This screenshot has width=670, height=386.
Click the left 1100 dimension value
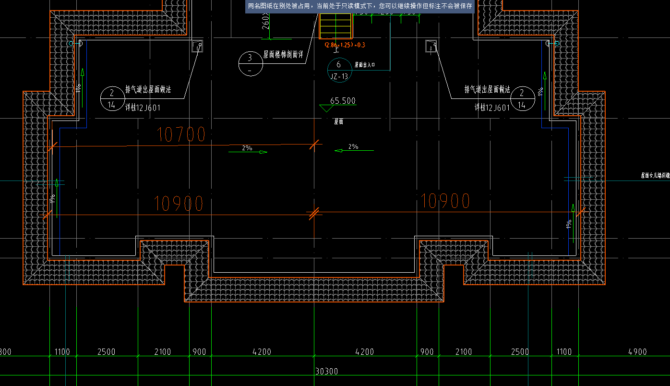point(62,352)
